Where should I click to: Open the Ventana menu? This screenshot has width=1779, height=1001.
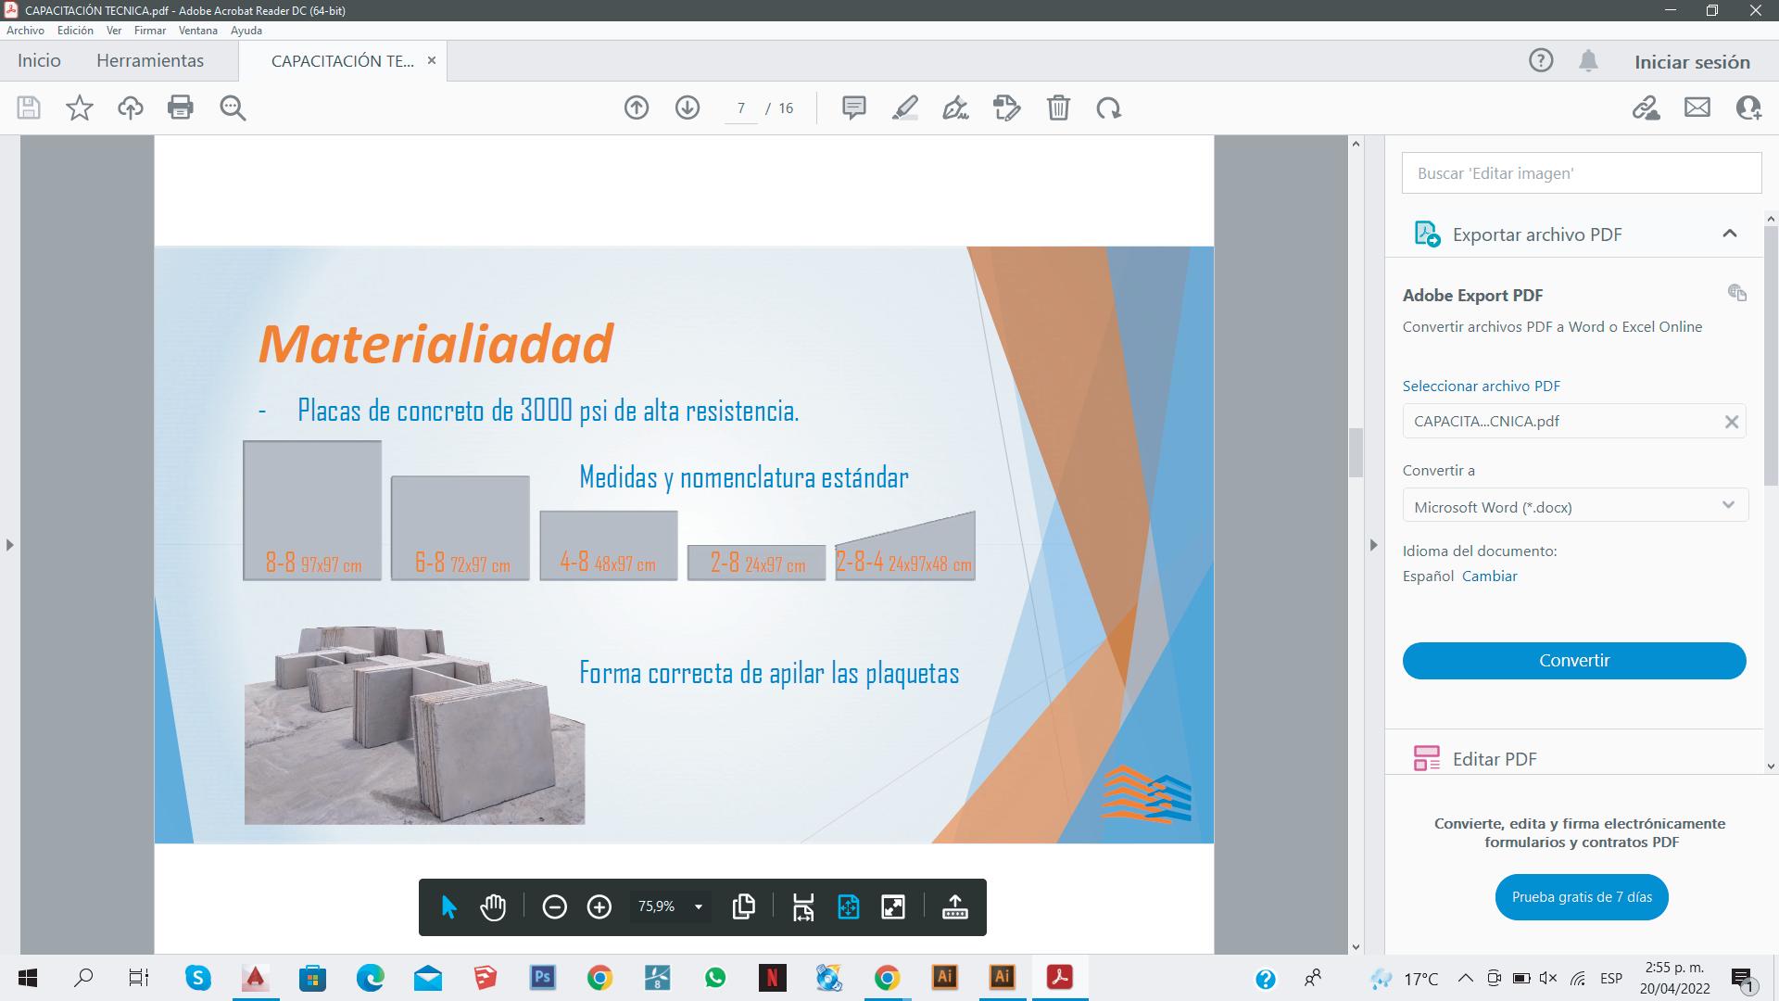(197, 31)
